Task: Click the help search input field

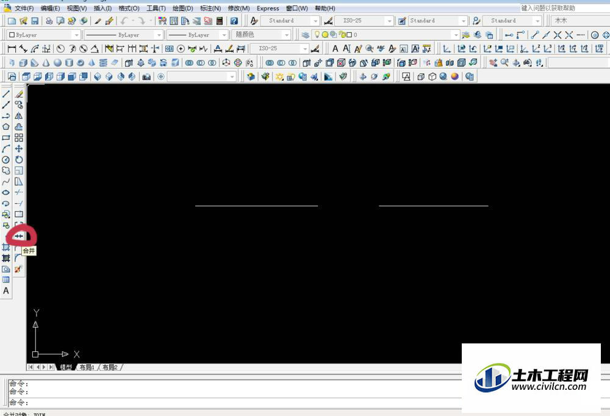Action: [x=565, y=8]
